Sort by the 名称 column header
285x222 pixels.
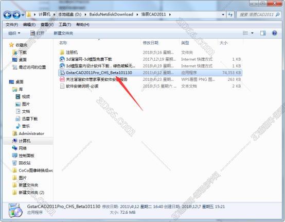tap(63, 43)
